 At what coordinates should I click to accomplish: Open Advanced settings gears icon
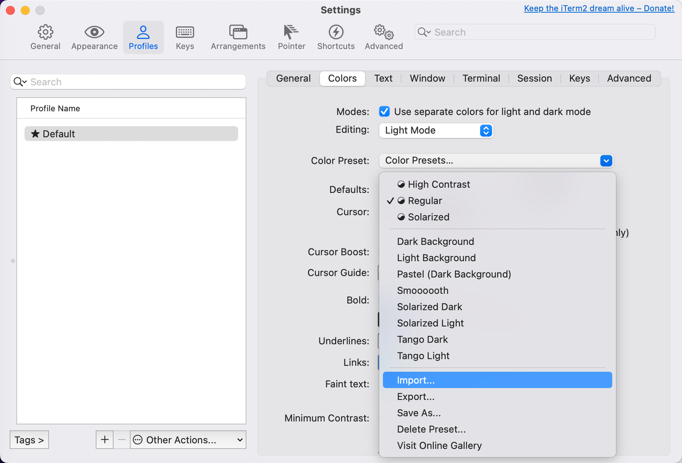coord(384,33)
